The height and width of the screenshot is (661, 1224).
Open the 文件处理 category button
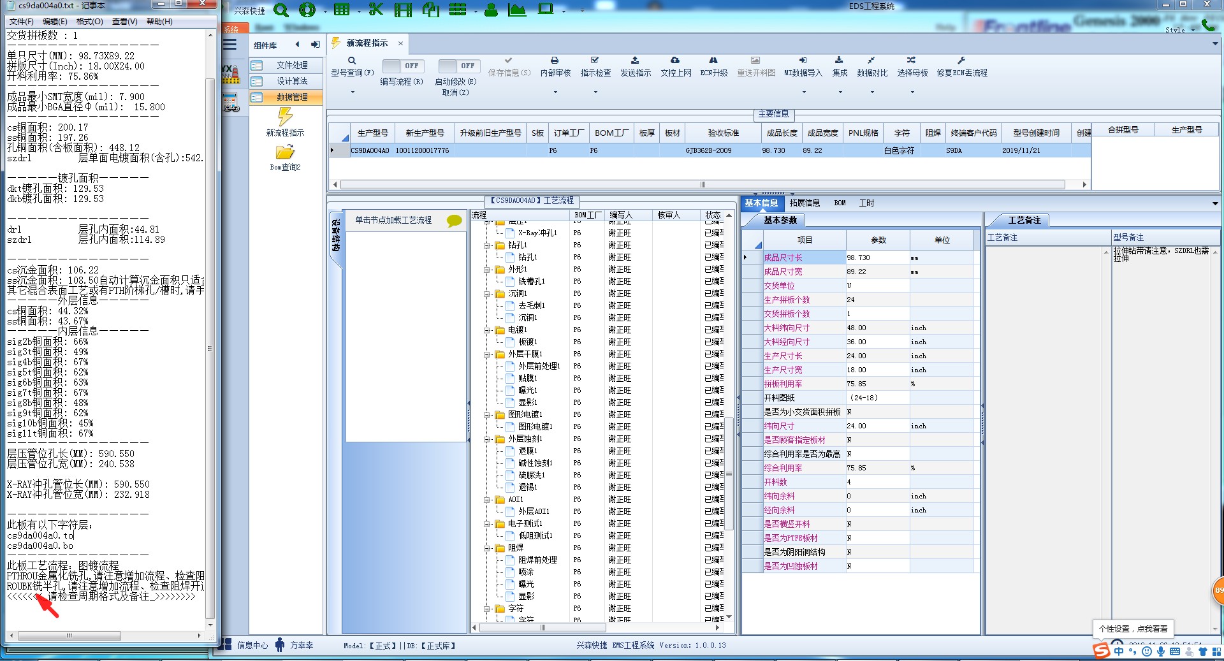[x=286, y=65]
